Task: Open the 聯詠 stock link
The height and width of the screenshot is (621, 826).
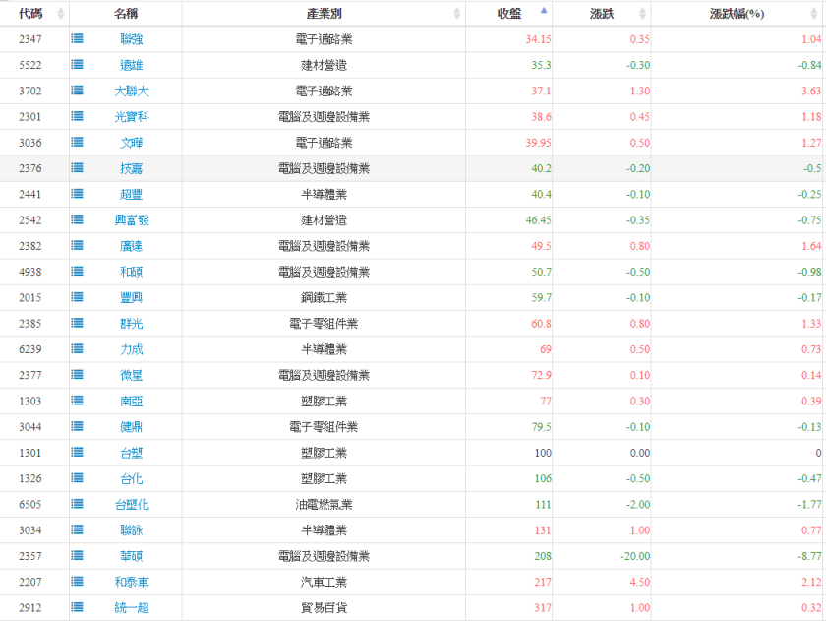Action: pyautogui.click(x=131, y=530)
